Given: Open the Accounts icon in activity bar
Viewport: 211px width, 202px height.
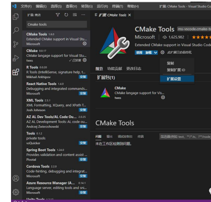Looking at the screenshot, I should [16, 178].
